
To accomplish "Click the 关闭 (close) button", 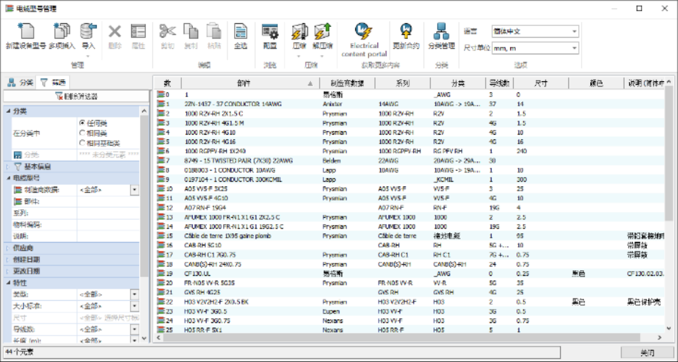I will pos(647,353).
